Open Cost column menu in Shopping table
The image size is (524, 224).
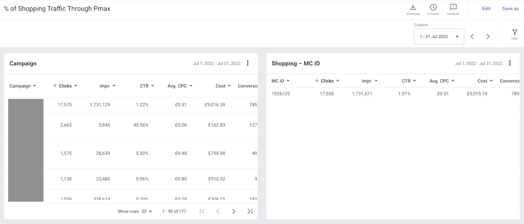tap(491, 81)
